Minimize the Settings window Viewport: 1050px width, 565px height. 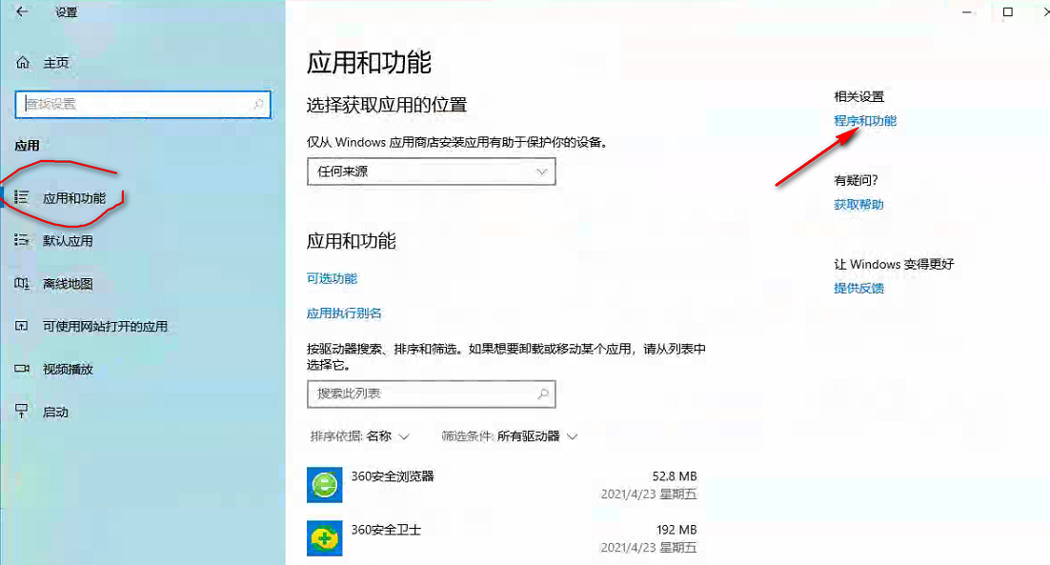(967, 11)
